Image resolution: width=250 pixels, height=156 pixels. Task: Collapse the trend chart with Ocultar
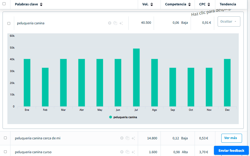(x=229, y=21)
